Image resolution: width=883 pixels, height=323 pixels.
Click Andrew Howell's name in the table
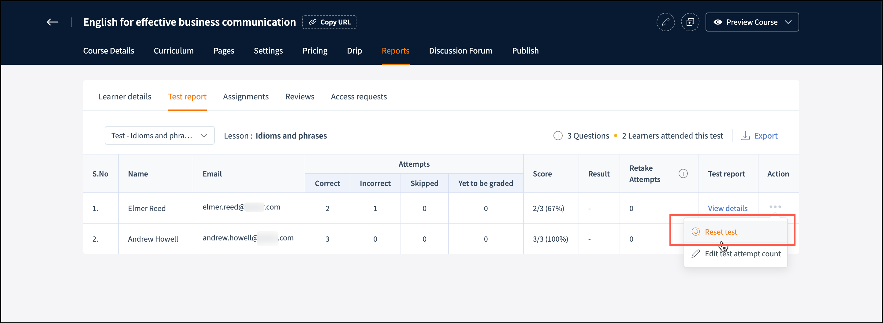point(153,239)
